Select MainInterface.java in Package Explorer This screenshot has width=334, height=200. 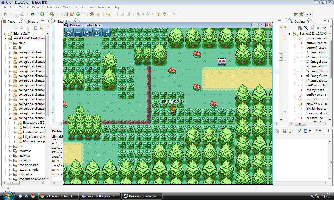point(32,141)
